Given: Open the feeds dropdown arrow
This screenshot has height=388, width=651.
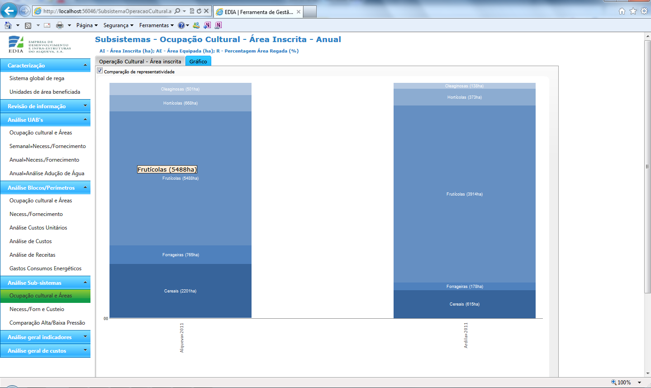Looking at the screenshot, I should pos(38,25).
